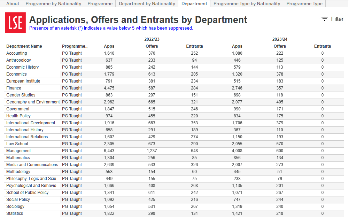
Task: Select the Gender Studies row label
Action: [21, 95]
